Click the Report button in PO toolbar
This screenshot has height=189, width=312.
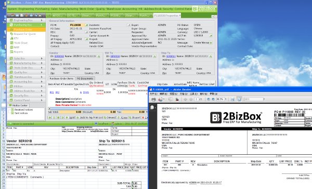click(x=135, y=118)
